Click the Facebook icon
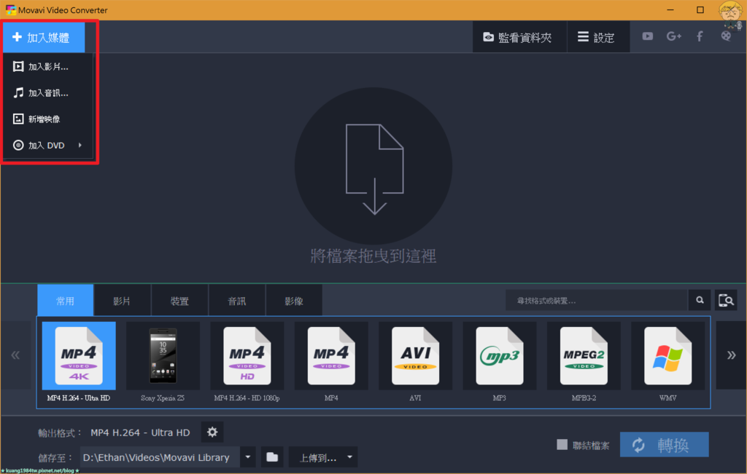 pos(700,36)
